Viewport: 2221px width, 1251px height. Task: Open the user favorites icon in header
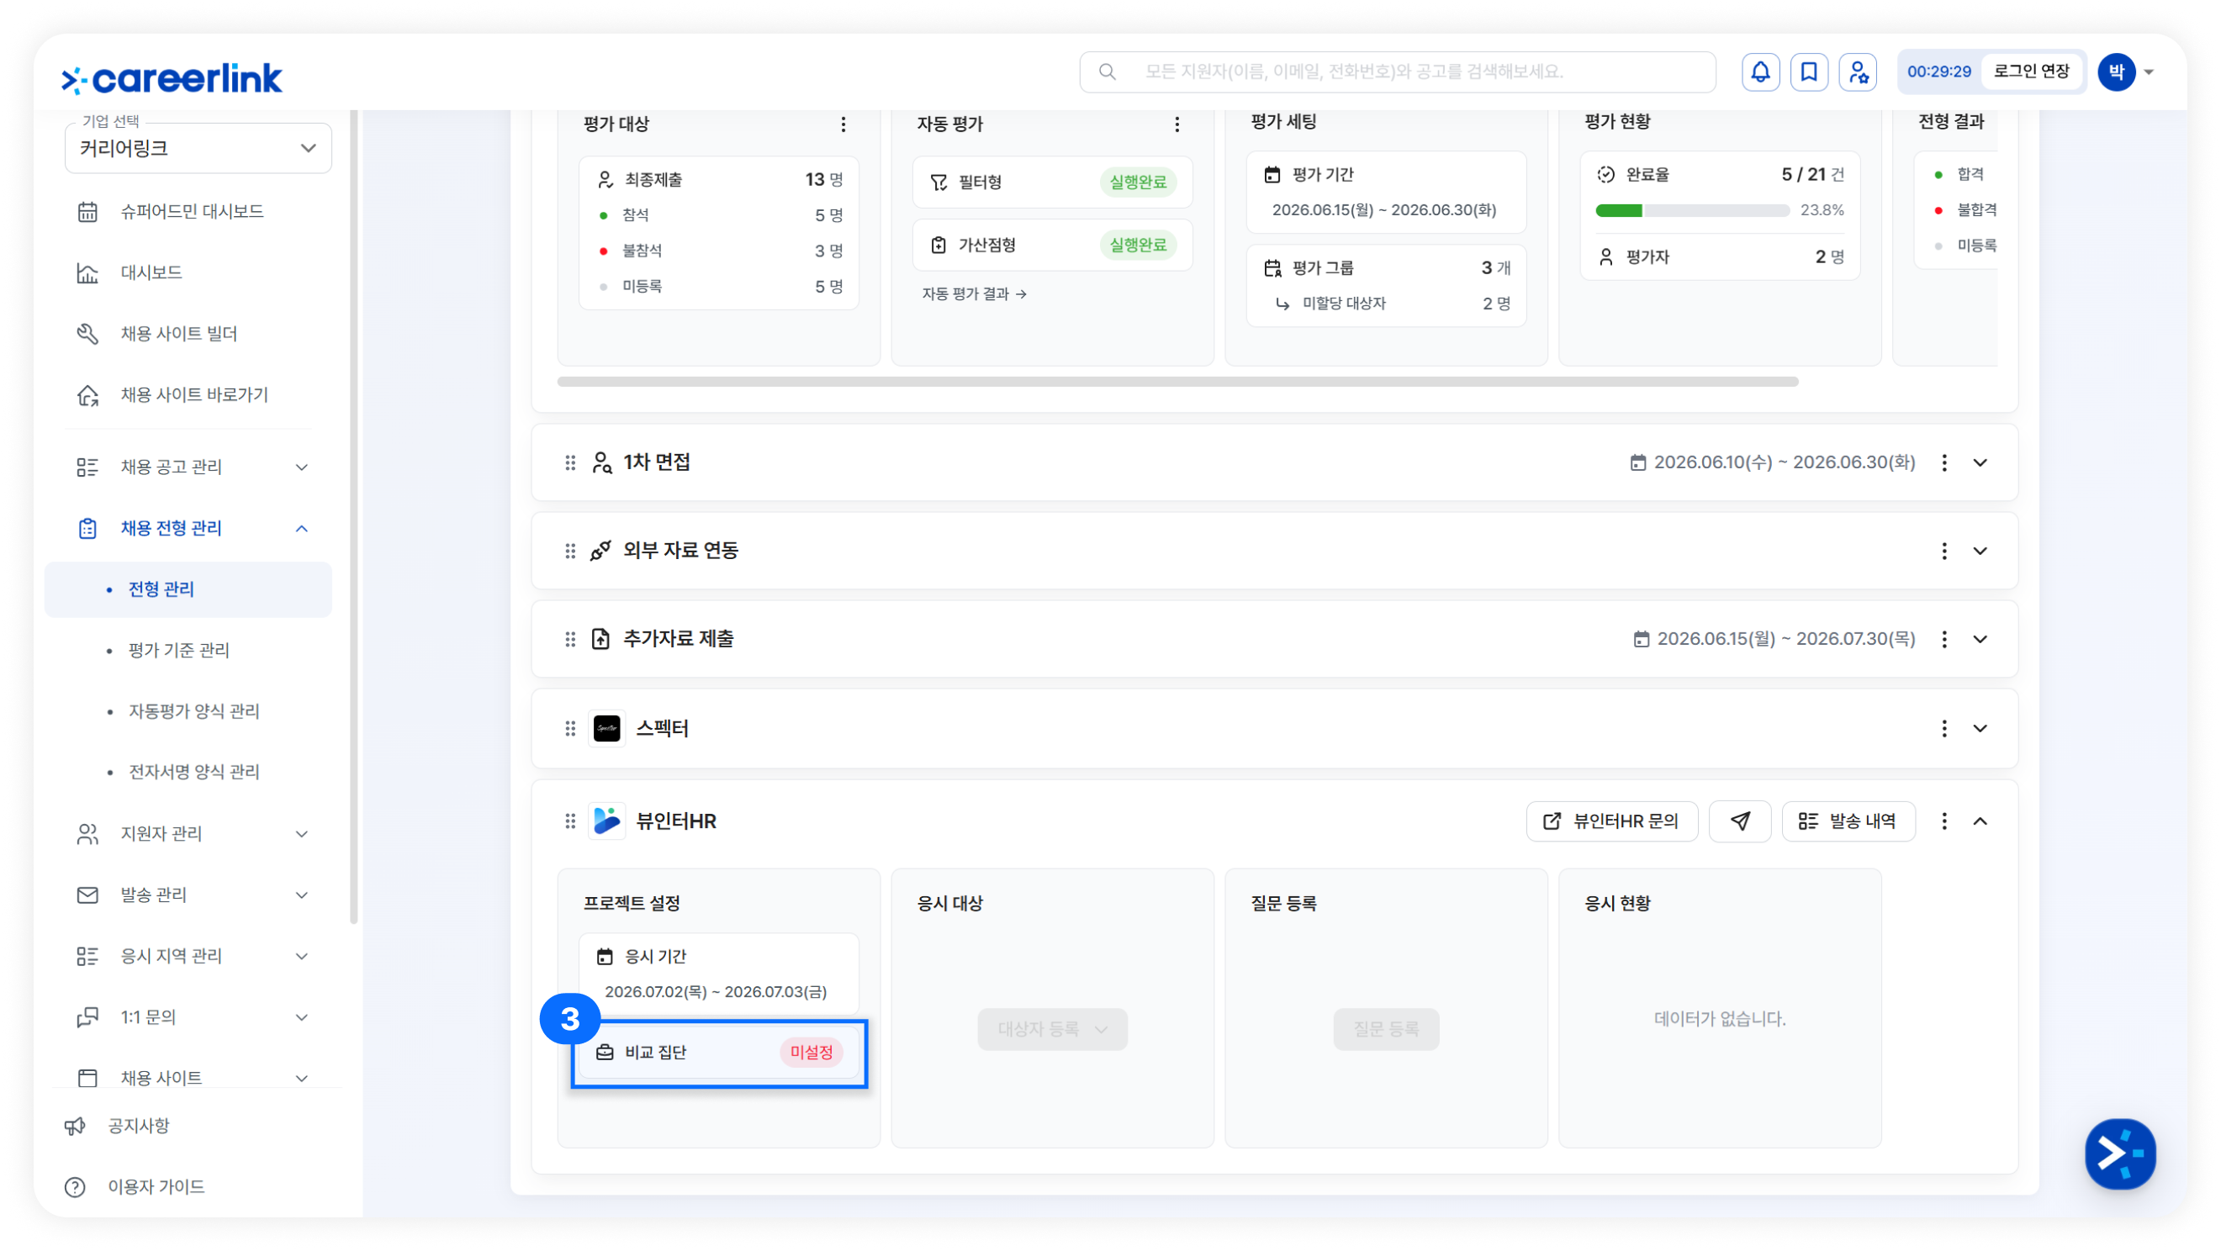point(1858,71)
